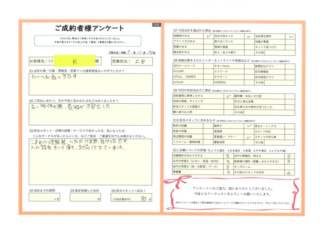The image size is (335, 236).
Task: Toggle the 言葉遣い・マナー checkbox
Action: (x=248, y=137)
